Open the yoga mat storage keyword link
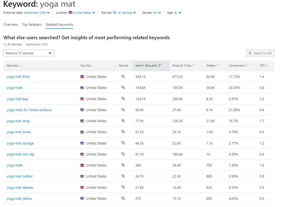This screenshot has height=207, width=287. (20, 143)
